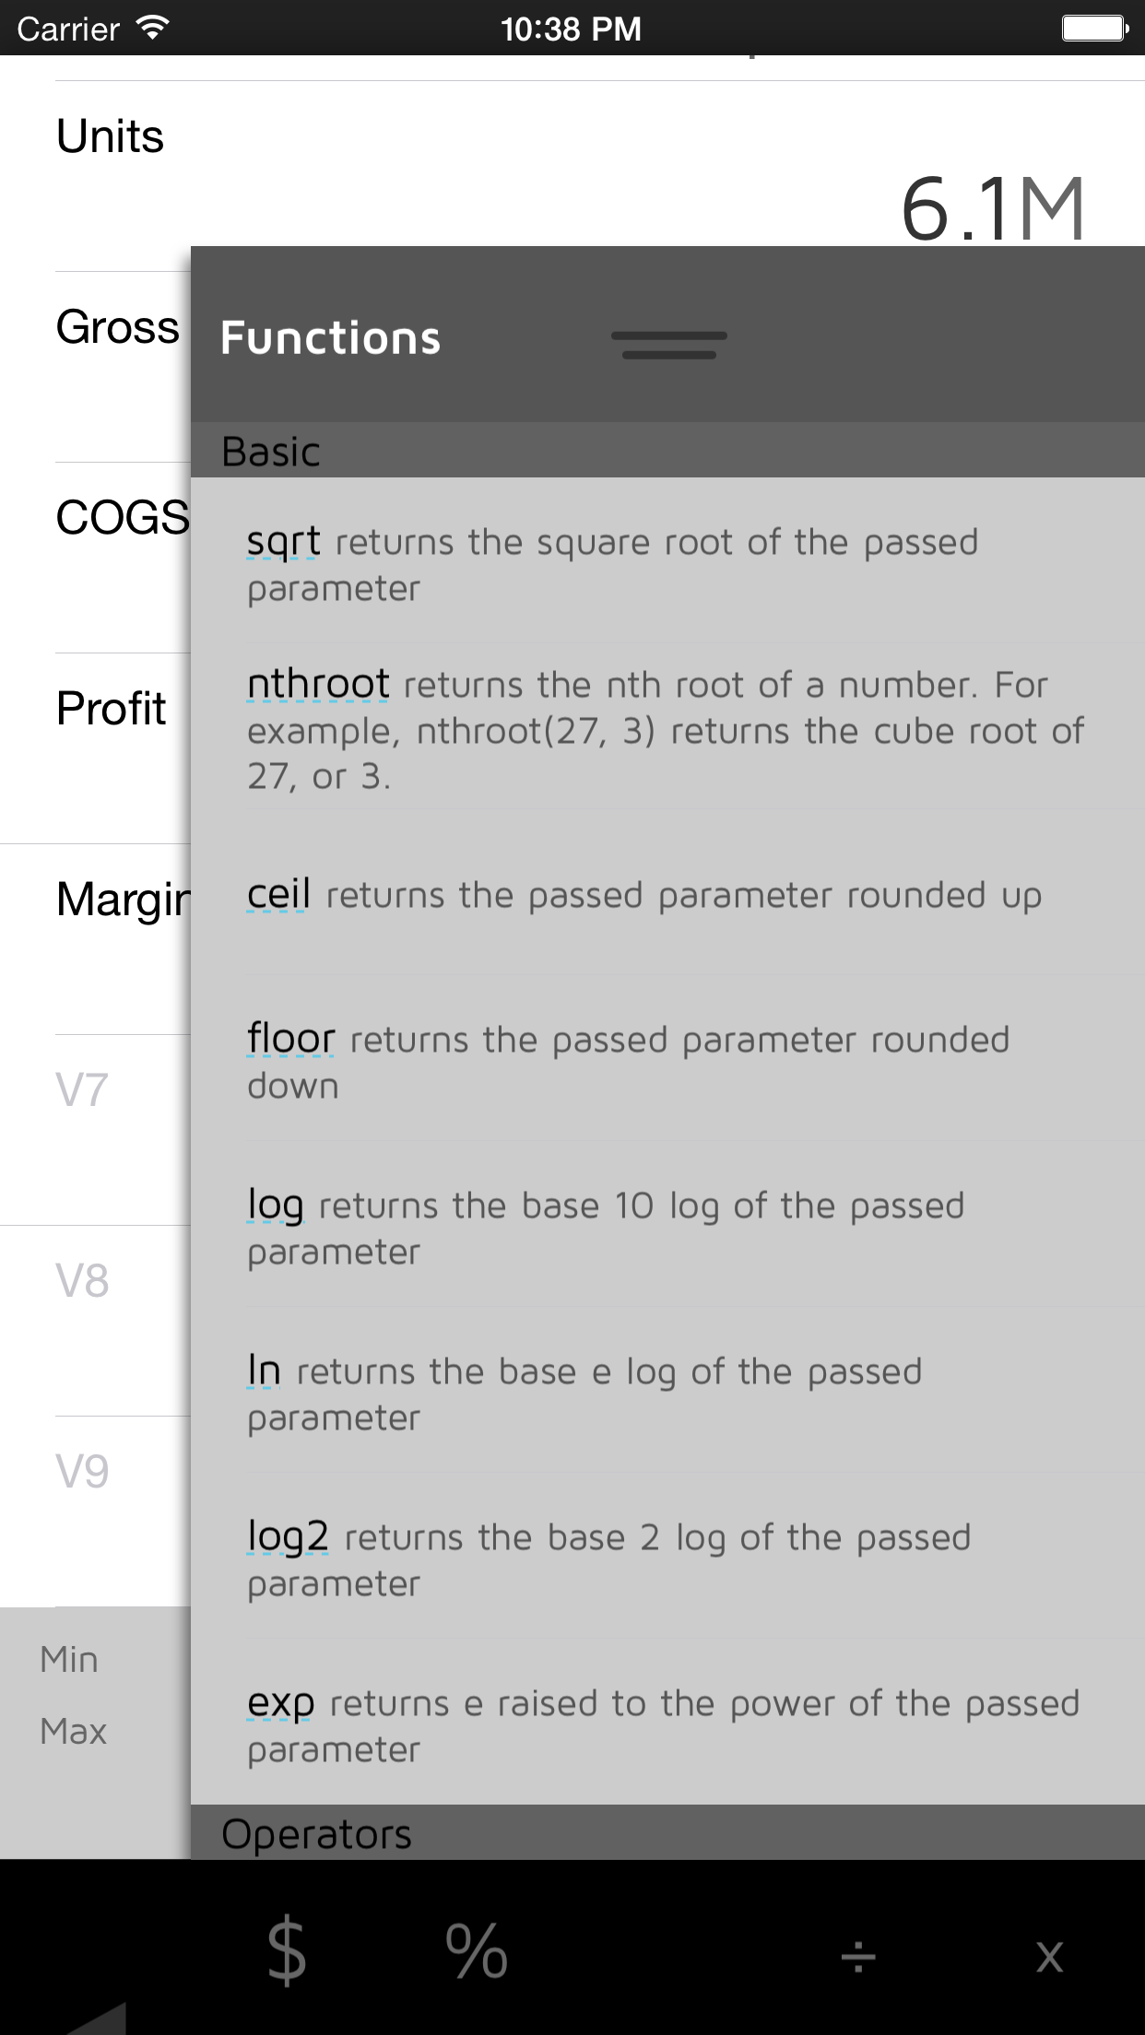The width and height of the screenshot is (1145, 2035).
Task: Insert the nthroot function
Action: [318, 685]
